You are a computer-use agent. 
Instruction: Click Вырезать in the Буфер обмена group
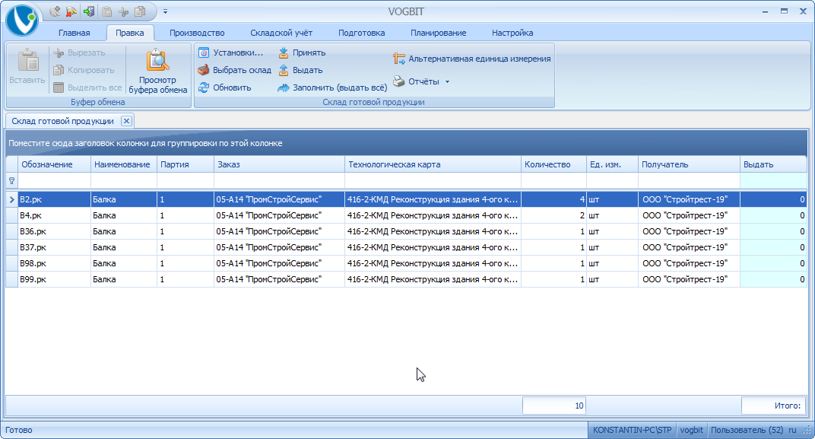coord(80,52)
